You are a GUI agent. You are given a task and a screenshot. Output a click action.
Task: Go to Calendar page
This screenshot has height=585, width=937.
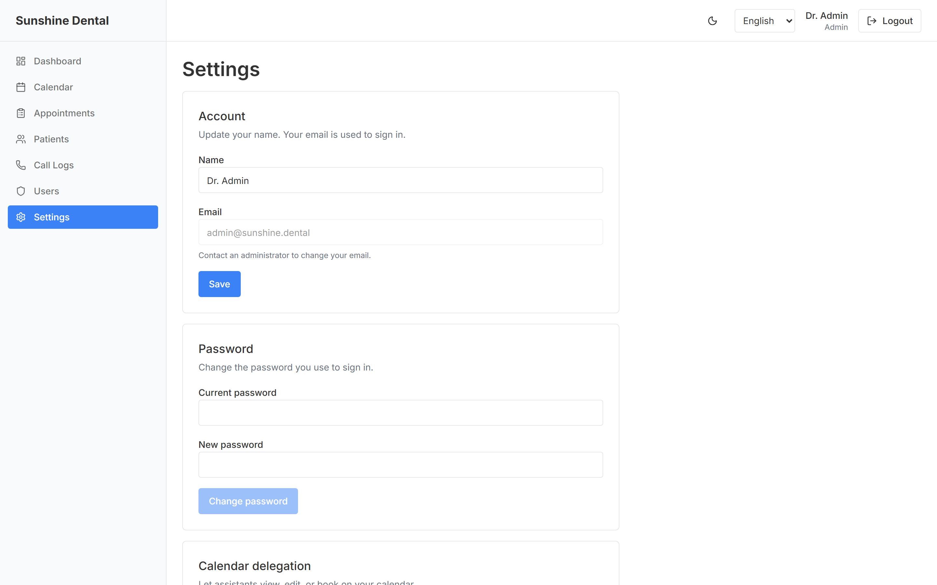pyautogui.click(x=83, y=87)
